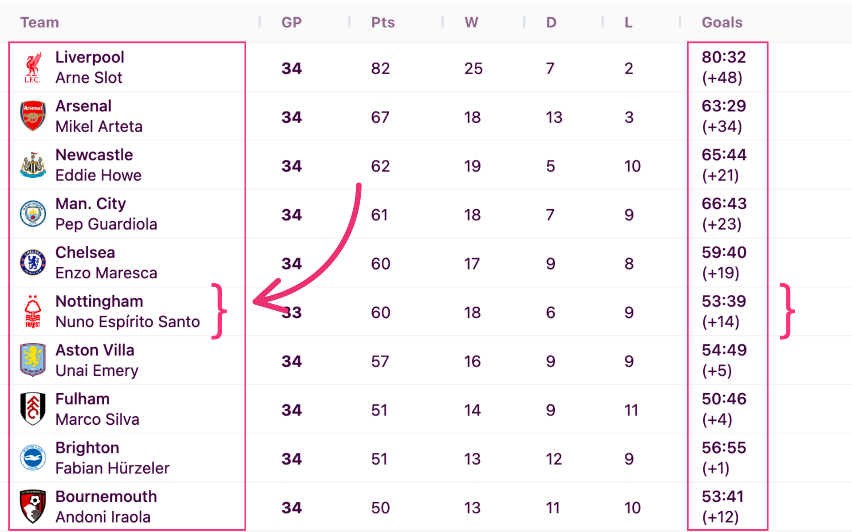This screenshot has height=532, width=852.
Task: Click the Chelsea club crest
Action: coord(33,262)
